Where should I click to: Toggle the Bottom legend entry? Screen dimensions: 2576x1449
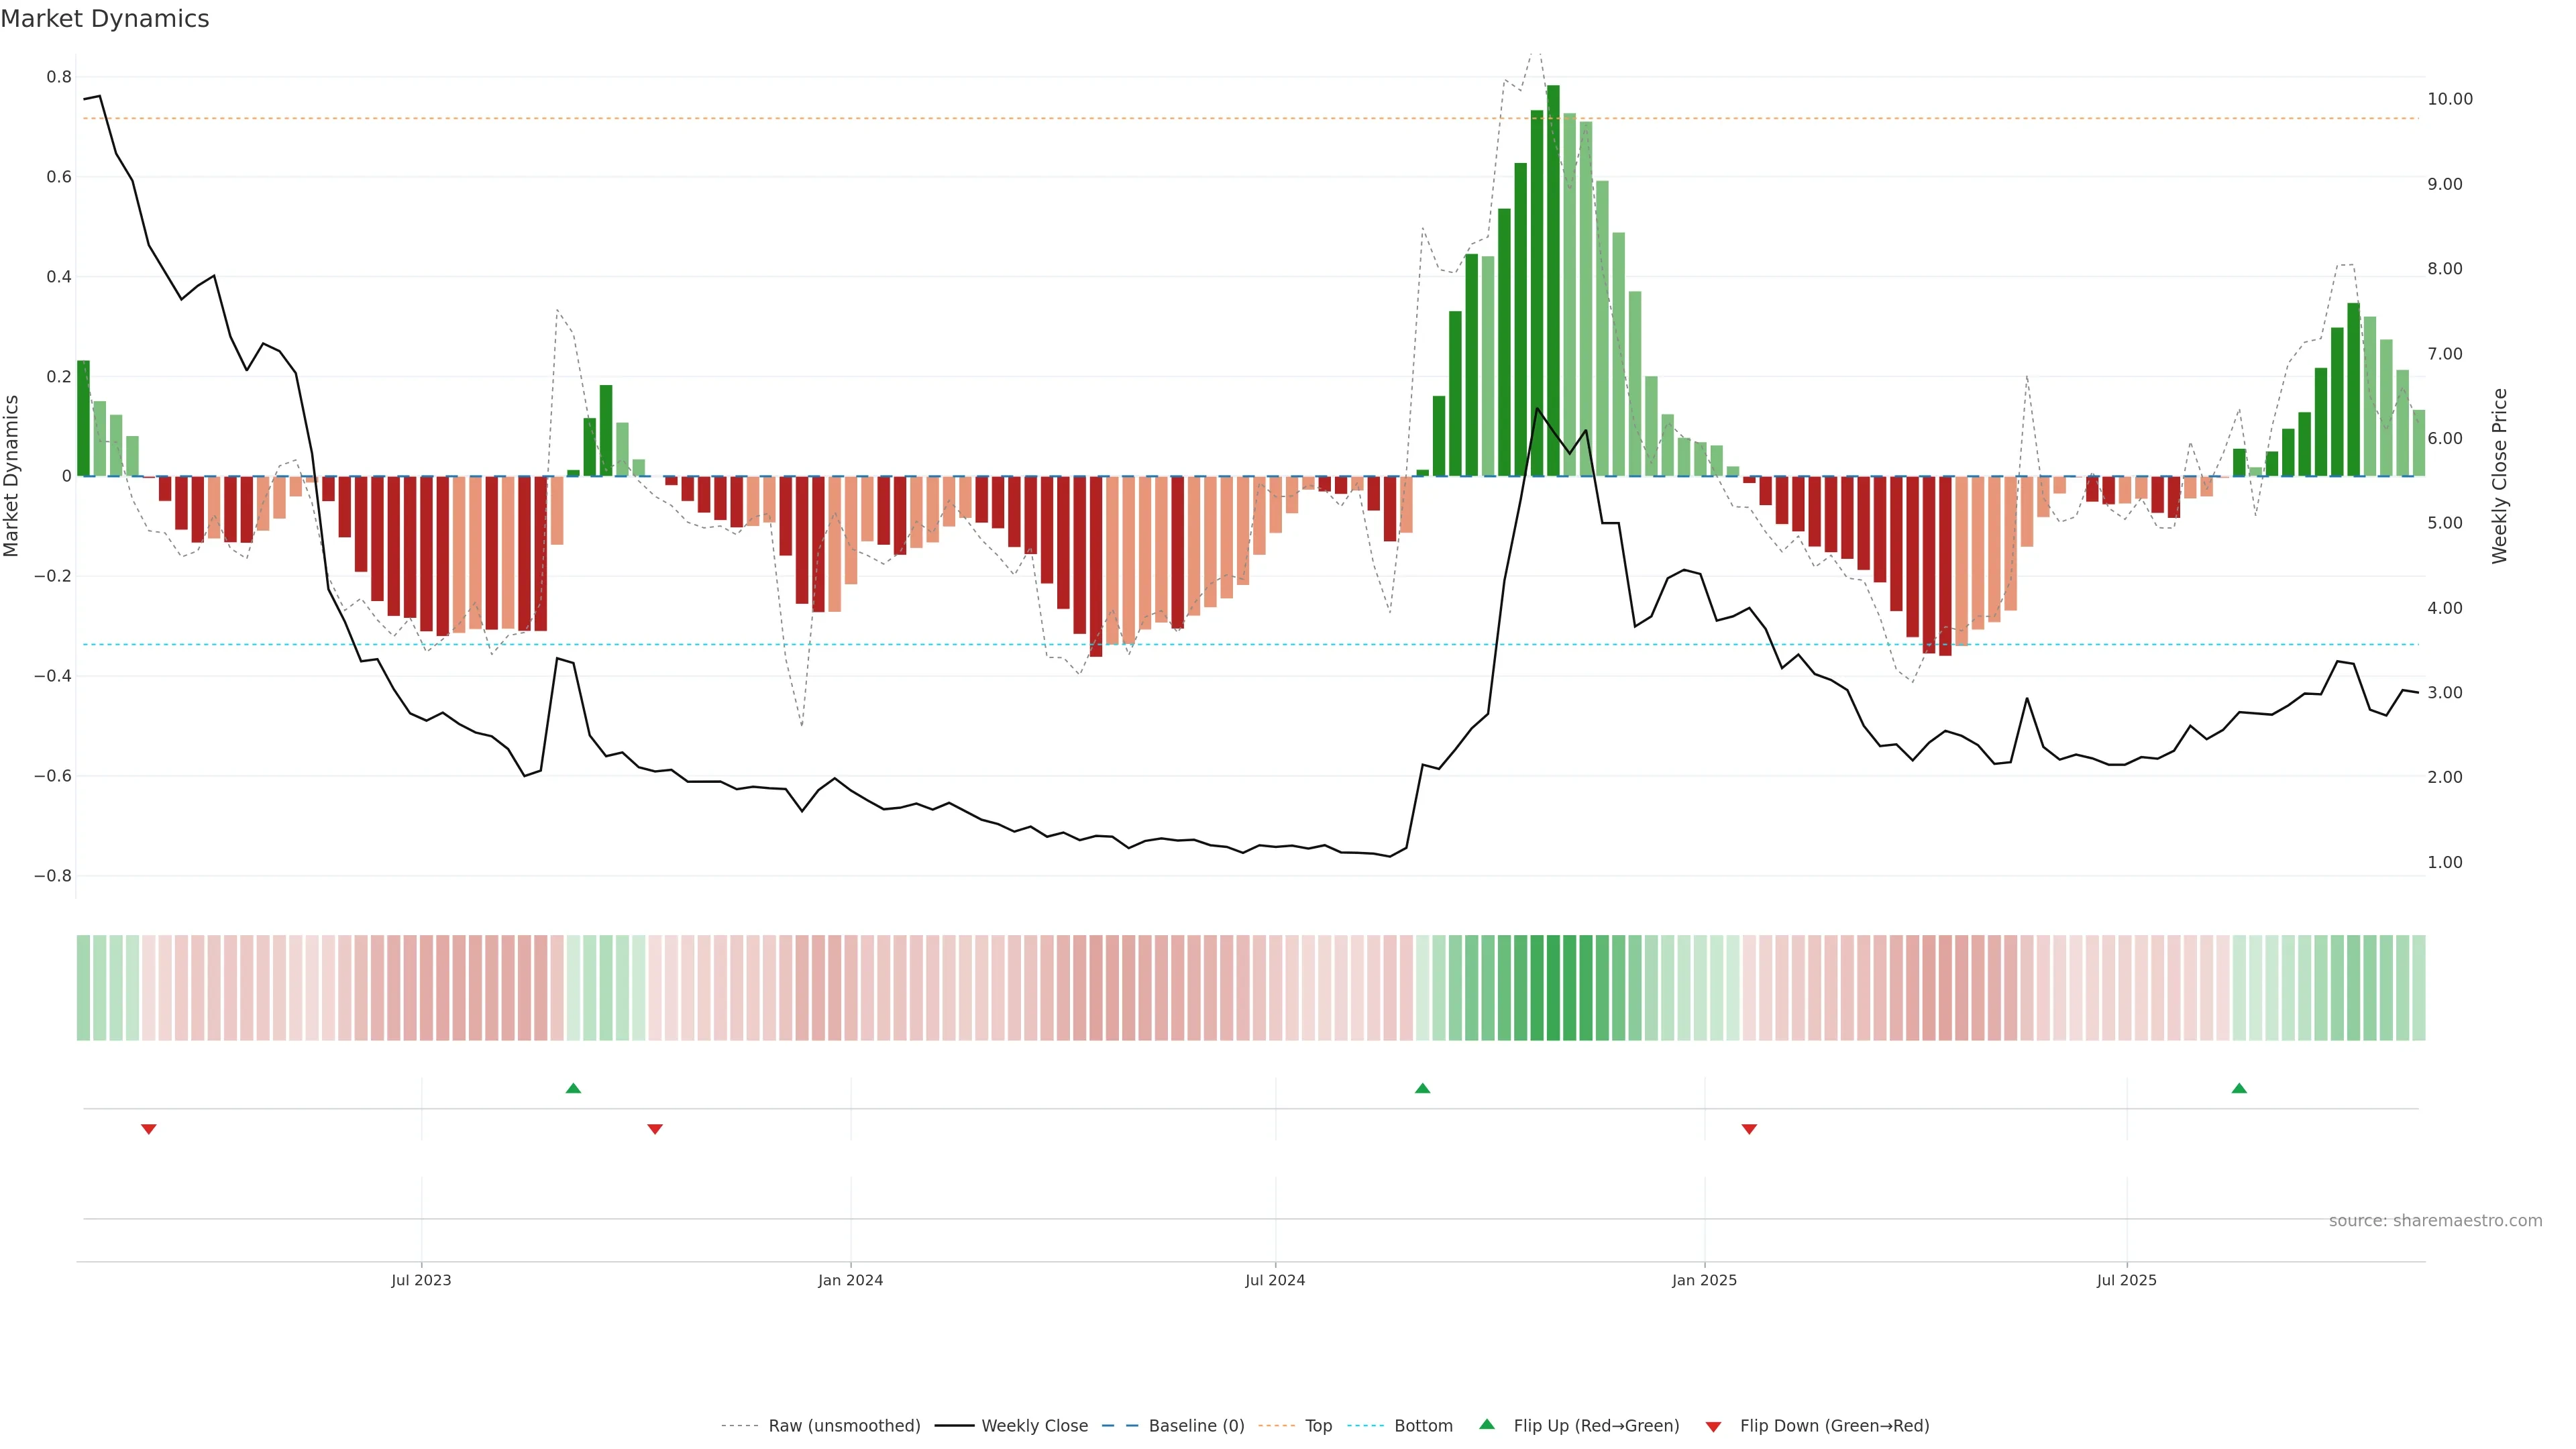[x=1423, y=1426]
